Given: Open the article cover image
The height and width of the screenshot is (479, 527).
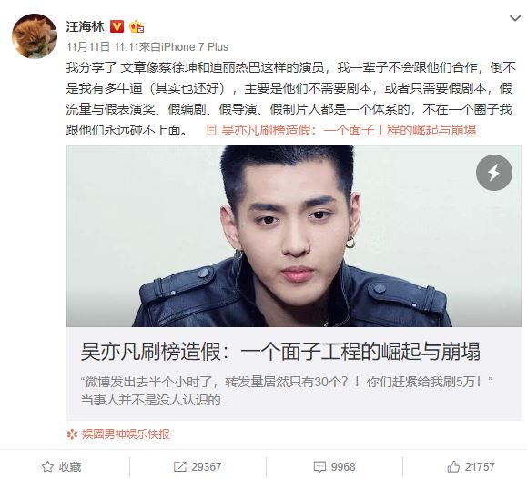Looking at the screenshot, I should pyautogui.click(x=294, y=236).
